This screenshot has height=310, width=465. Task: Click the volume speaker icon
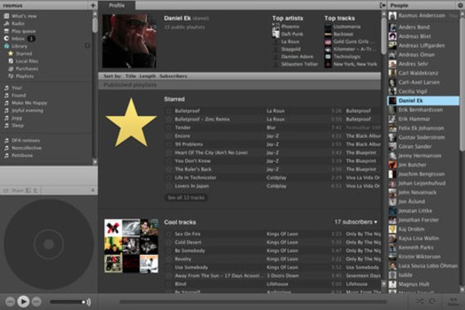point(88,302)
